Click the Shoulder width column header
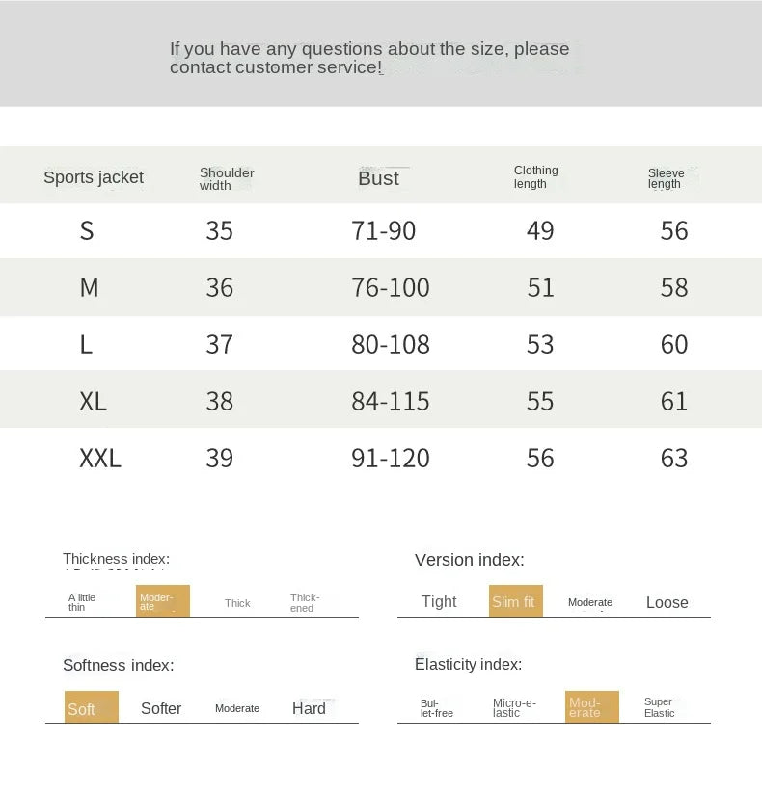 click(x=227, y=179)
